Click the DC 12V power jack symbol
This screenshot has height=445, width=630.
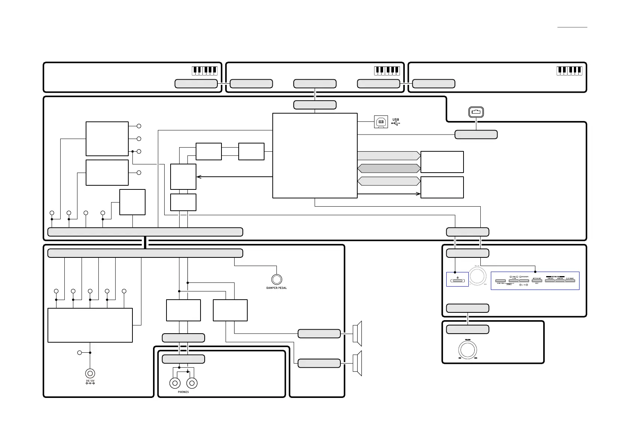click(90, 373)
